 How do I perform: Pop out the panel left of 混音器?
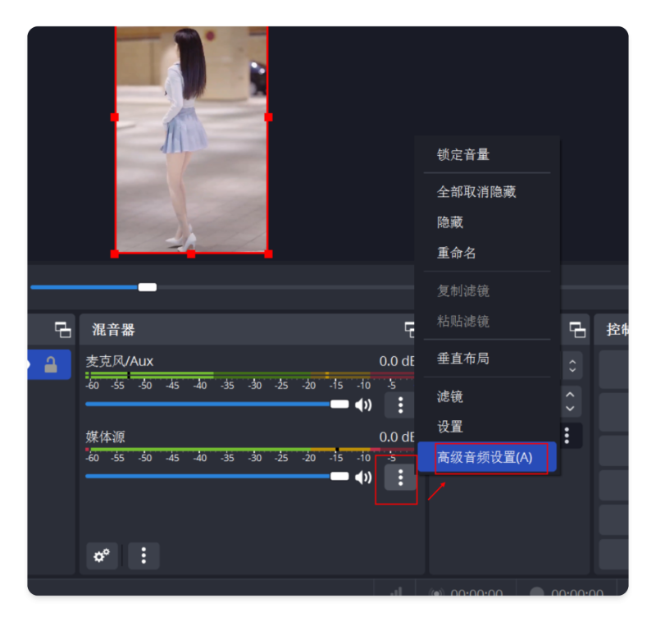[x=62, y=330]
